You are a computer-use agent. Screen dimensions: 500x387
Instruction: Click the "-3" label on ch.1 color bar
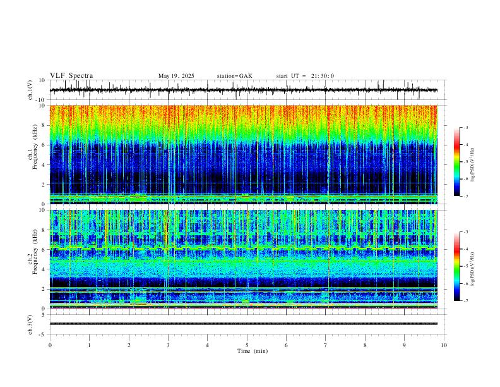pyautogui.click(x=466, y=127)
